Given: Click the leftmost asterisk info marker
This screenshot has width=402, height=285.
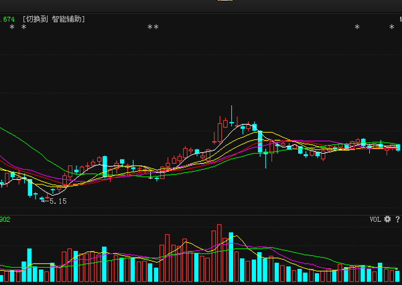Looking at the screenshot, I should 11,28.
